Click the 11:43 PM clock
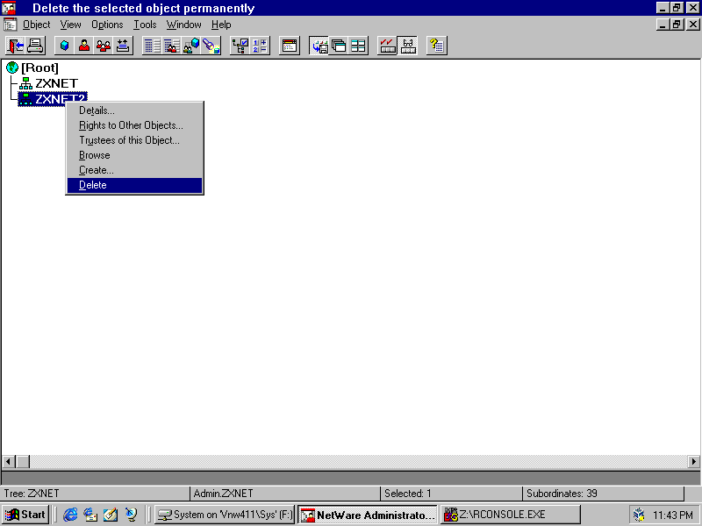The width and height of the screenshot is (702, 526). click(x=673, y=515)
